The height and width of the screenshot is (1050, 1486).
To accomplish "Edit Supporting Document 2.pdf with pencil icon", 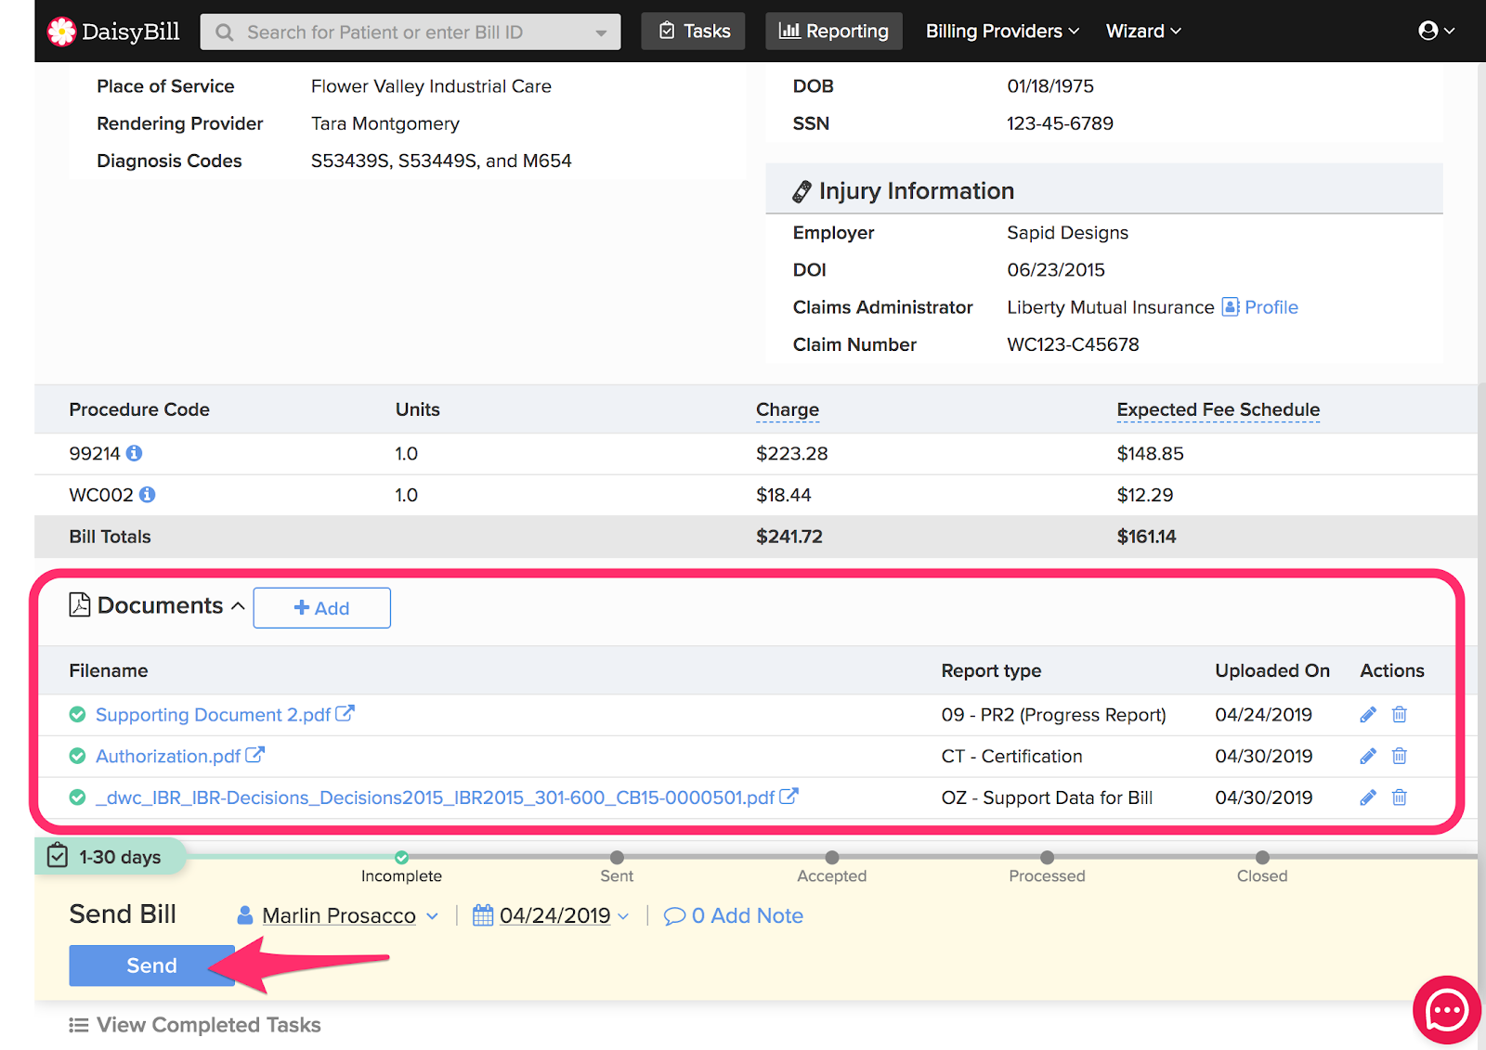I will tap(1368, 715).
